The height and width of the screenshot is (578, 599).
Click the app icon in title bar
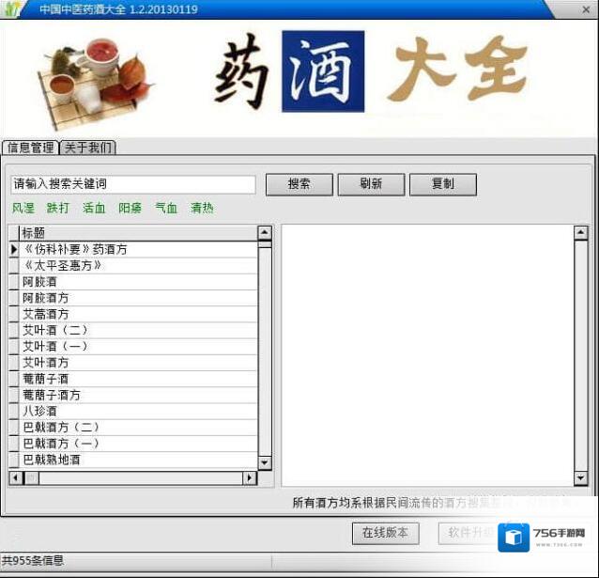[12, 9]
